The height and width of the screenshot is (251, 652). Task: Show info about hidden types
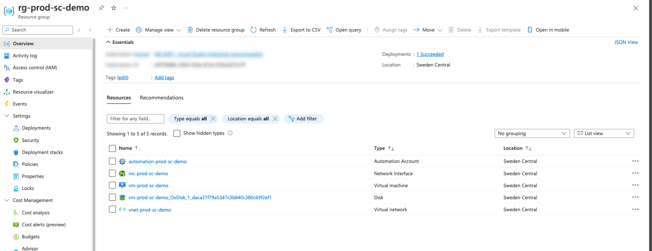230,133
